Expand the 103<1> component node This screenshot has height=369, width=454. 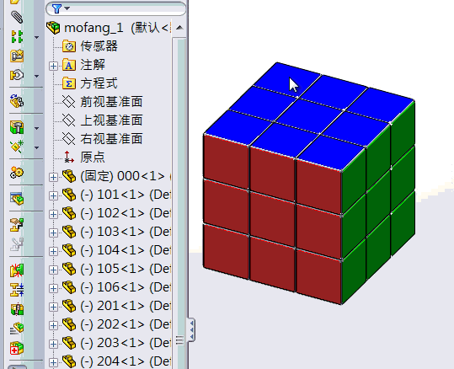point(53,233)
